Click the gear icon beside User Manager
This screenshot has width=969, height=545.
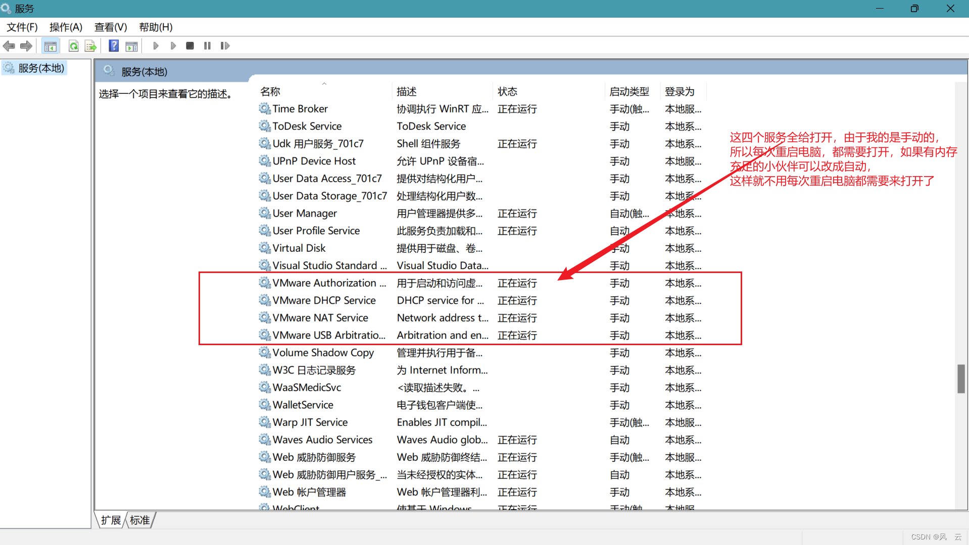pyautogui.click(x=265, y=213)
